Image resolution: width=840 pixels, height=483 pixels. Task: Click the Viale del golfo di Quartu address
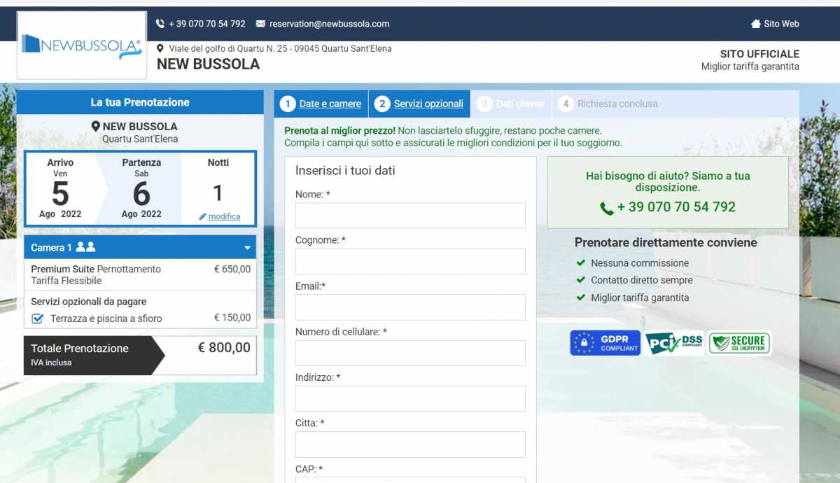(x=280, y=49)
